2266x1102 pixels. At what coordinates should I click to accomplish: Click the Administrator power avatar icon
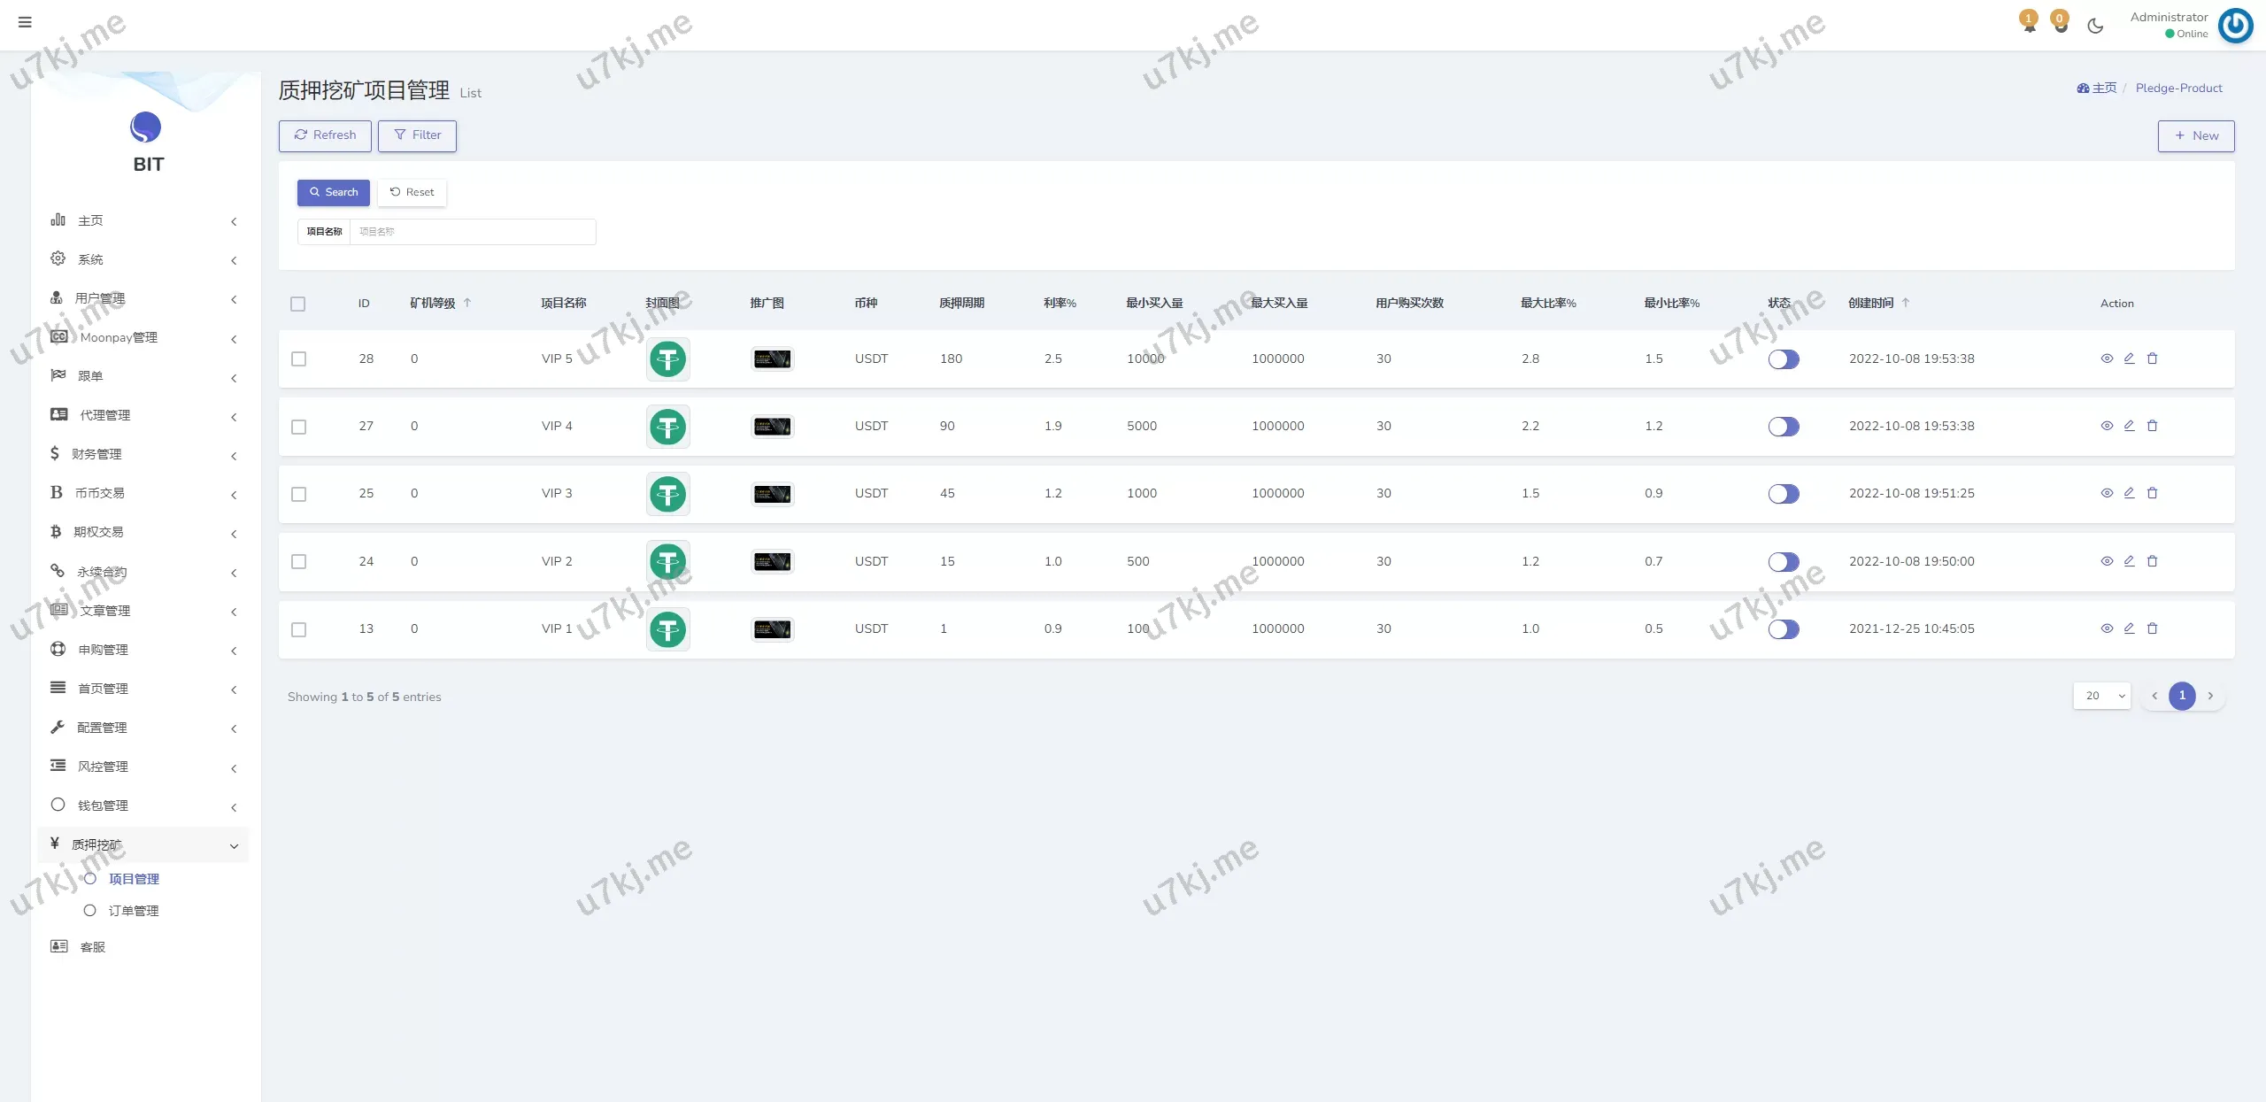point(2236,25)
